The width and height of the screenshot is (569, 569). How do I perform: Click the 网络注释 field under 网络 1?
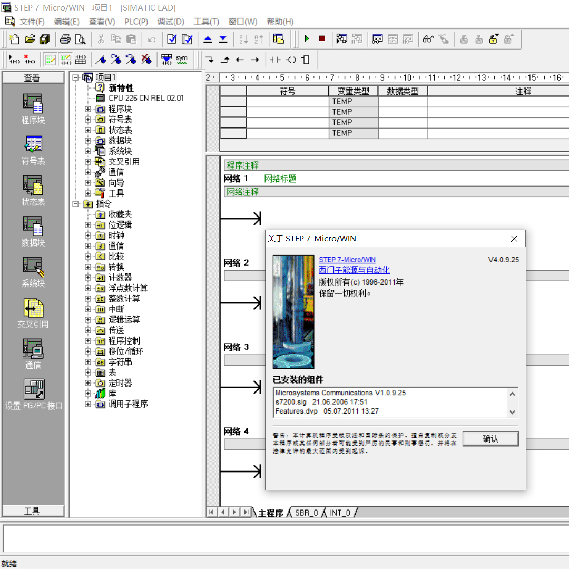tap(396, 192)
